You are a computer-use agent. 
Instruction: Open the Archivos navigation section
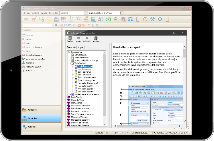[x=41, y=110]
